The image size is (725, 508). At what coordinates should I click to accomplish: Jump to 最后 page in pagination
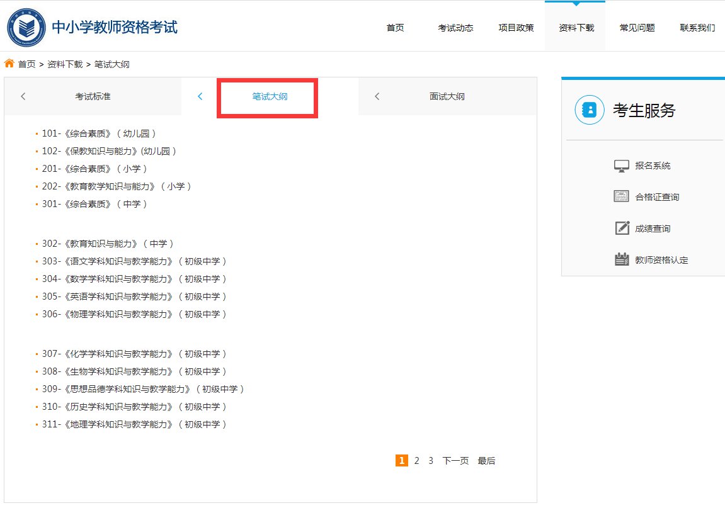click(x=486, y=461)
